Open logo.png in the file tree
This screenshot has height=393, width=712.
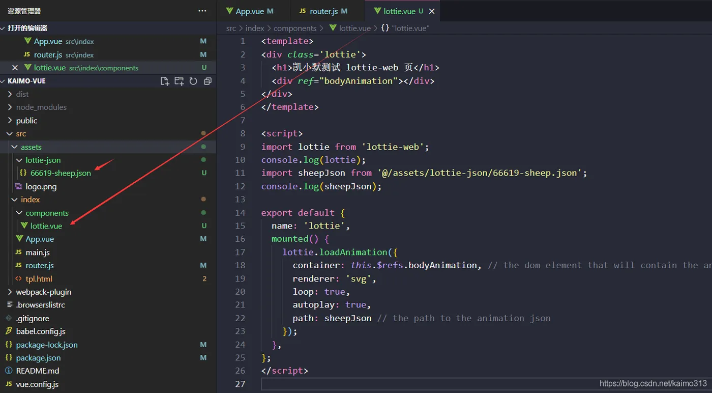(x=41, y=186)
